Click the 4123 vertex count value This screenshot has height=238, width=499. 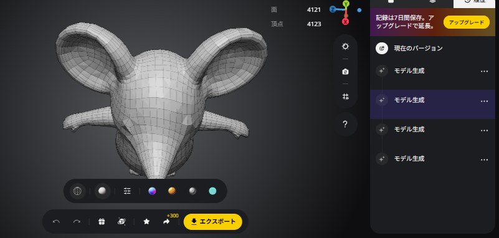click(x=314, y=24)
